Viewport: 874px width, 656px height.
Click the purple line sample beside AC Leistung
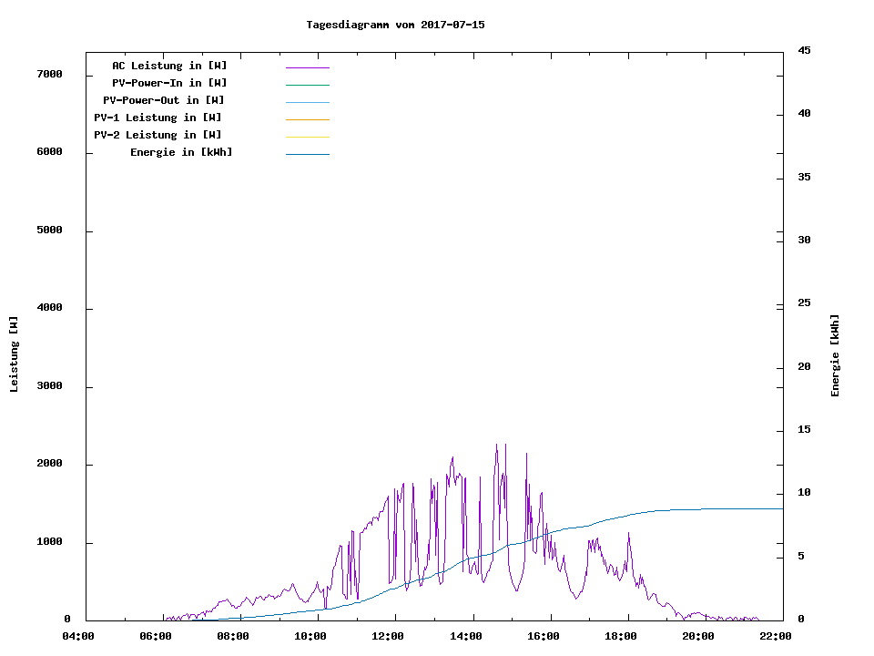click(307, 67)
